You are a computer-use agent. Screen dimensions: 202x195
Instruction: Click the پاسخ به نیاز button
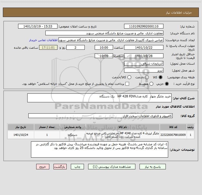153,167
